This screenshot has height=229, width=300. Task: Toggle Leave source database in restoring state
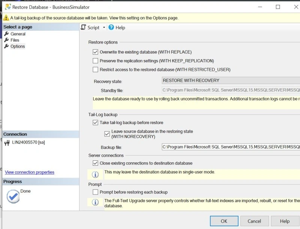(x=107, y=134)
